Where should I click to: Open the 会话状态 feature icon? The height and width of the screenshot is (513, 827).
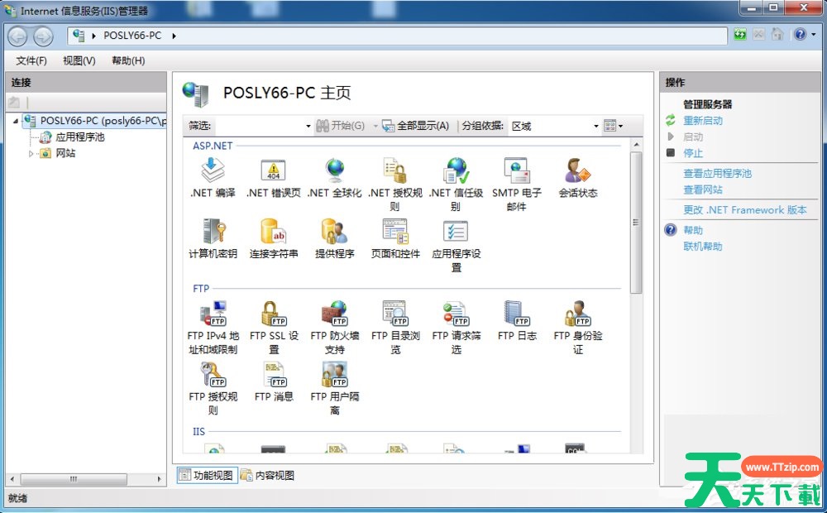point(577,170)
